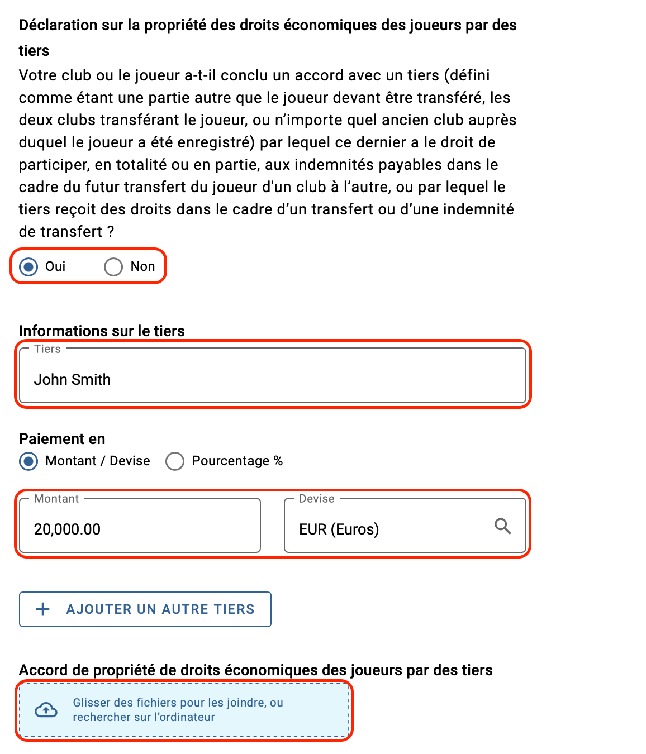The width and height of the screenshot is (646, 754).
Task: Click the cloud upload icon
Action: click(46, 710)
